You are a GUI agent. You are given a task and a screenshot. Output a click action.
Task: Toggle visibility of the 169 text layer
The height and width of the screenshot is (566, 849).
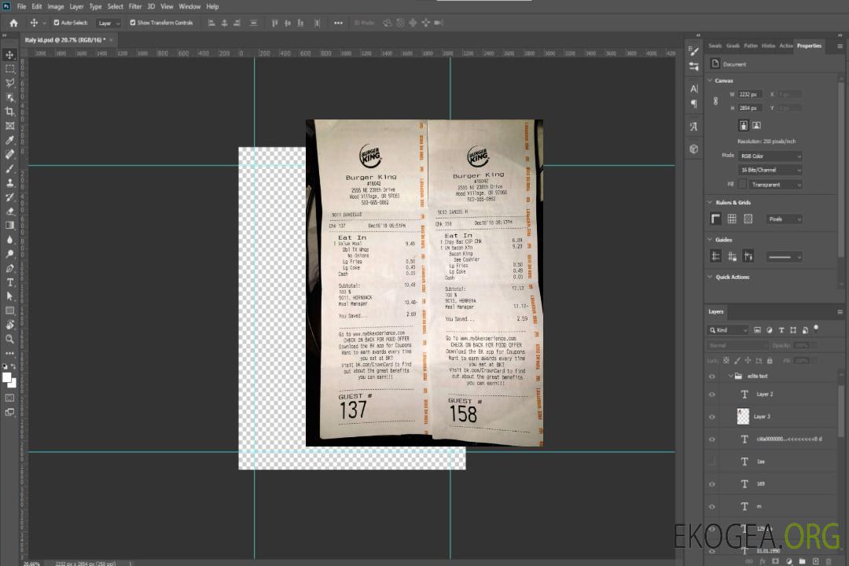pos(712,484)
